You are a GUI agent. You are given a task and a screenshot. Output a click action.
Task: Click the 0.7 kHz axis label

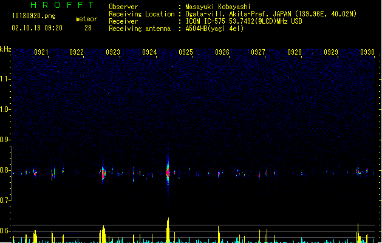(x=5, y=200)
